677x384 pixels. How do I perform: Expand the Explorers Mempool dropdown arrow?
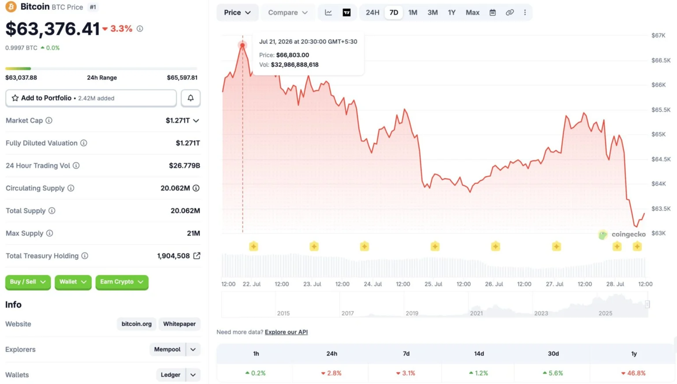click(193, 349)
